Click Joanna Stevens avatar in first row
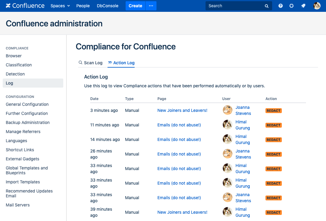Screen dimensions: 326x221 [228, 110]
